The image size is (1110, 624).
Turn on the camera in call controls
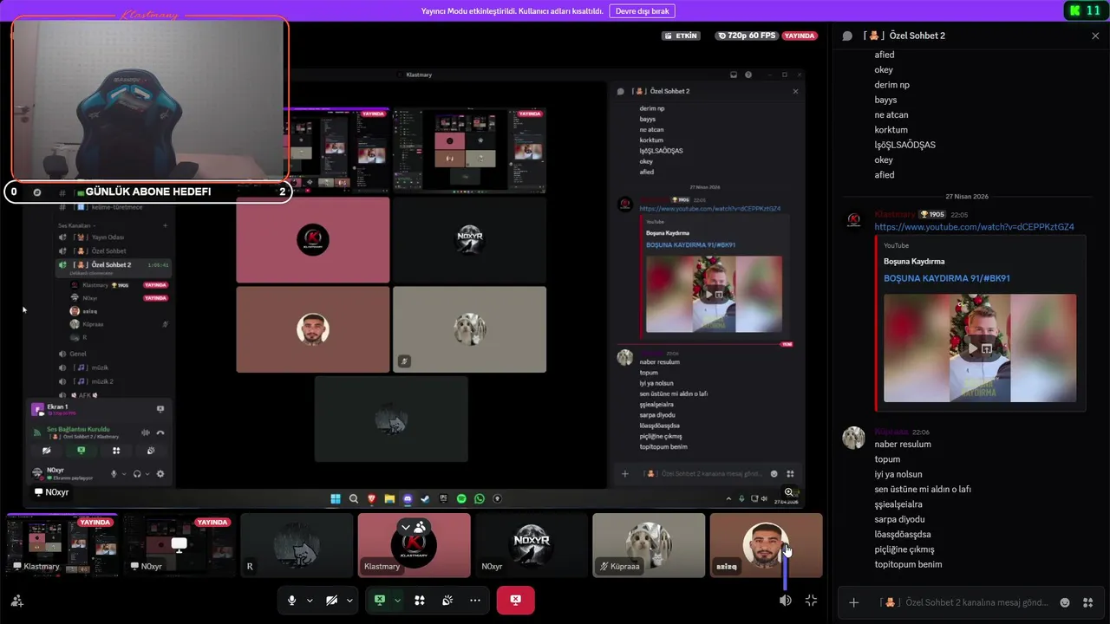point(331,600)
